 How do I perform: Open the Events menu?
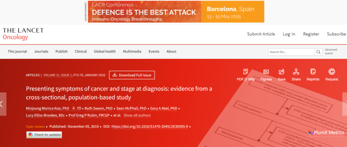tap(154, 52)
